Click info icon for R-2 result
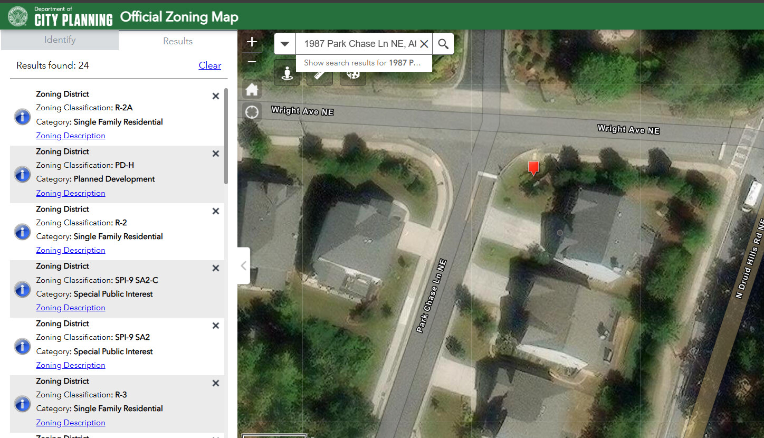This screenshot has width=764, height=438. [x=22, y=231]
